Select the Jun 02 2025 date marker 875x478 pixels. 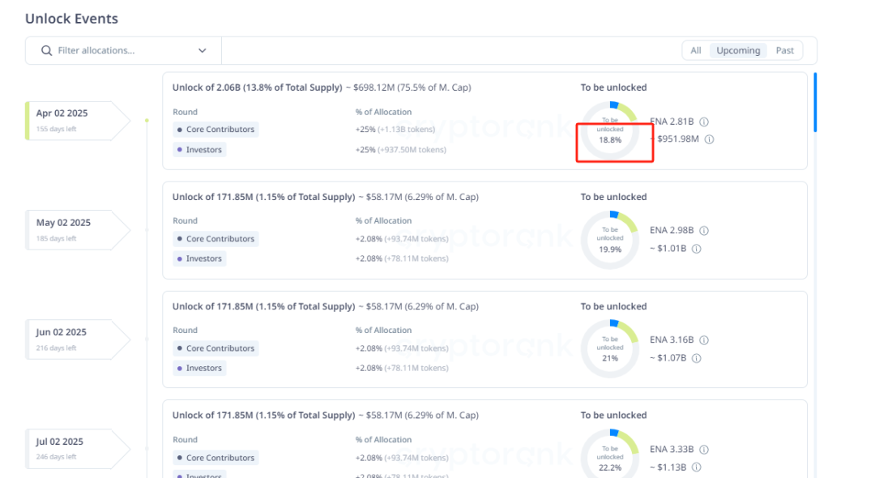click(x=77, y=339)
